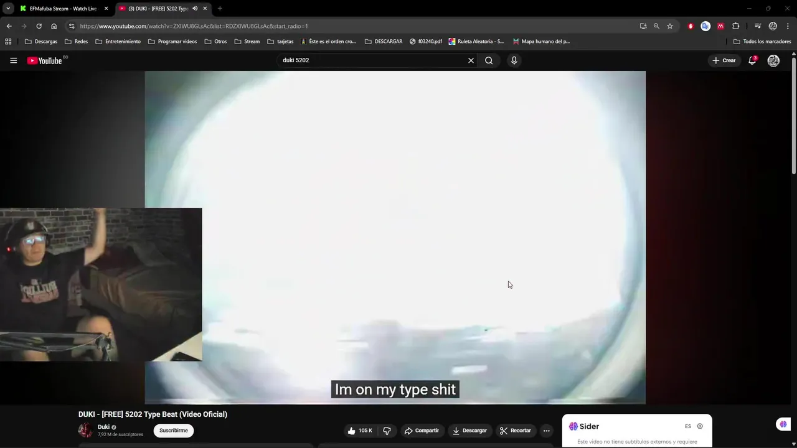Click the video title DUKI - [FREE] 5202 Type Beat

[x=153, y=414]
